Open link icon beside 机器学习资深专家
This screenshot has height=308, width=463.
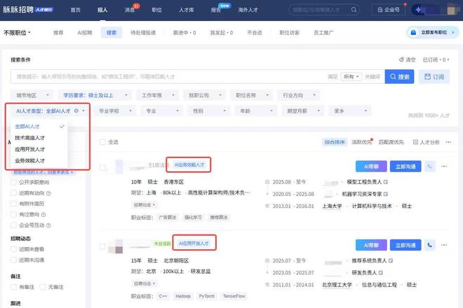[385, 194]
